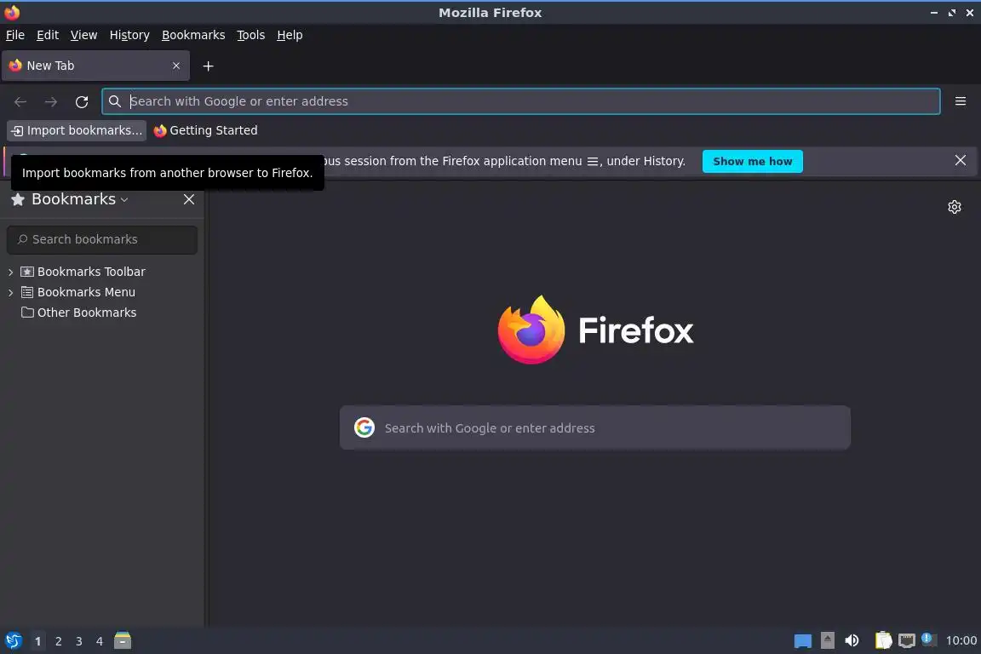This screenshot has height=654, width=981.
Task: Click the Bookmarks Menu folder icon
Action: 27,292
